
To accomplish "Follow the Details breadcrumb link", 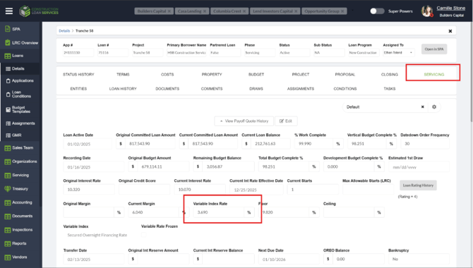I will [64, 31].
